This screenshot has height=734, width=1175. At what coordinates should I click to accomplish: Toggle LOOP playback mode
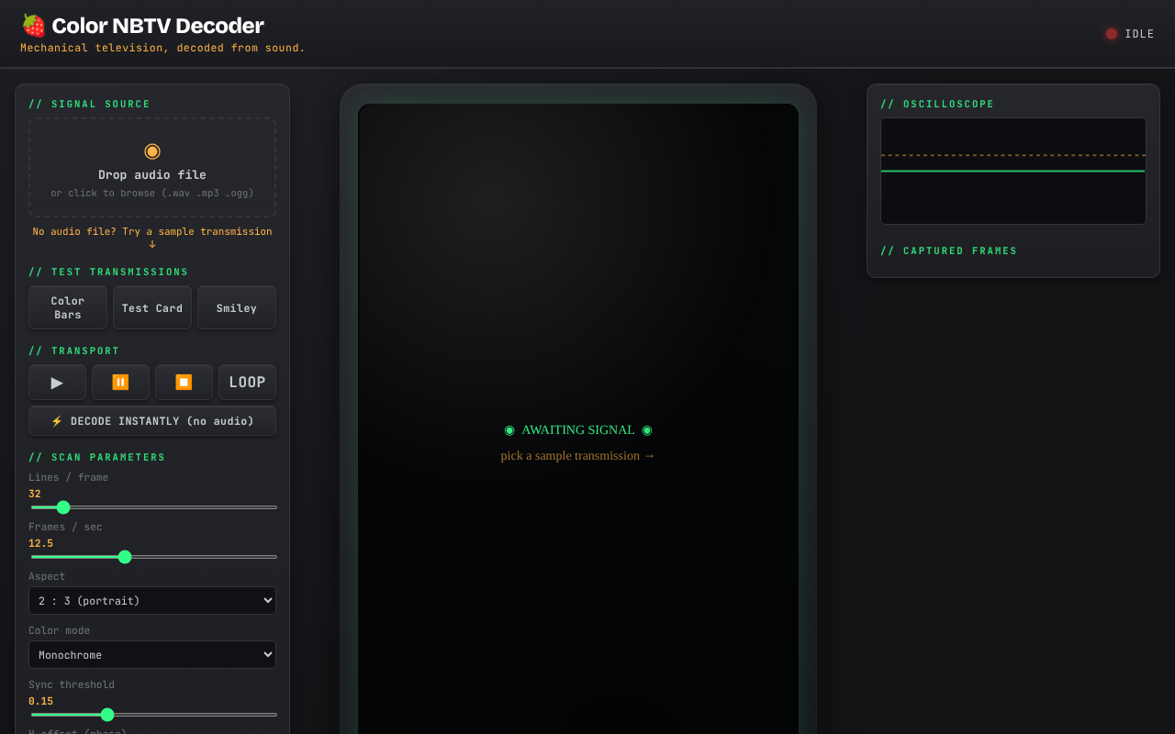[247, 383]
